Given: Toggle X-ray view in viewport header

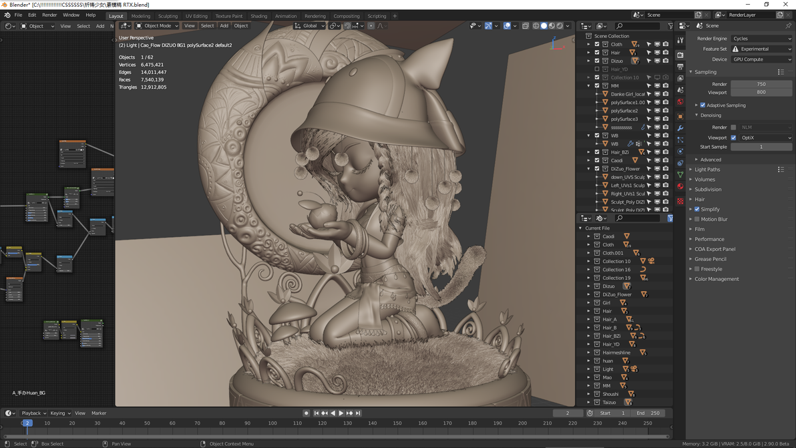Looking at the screenshot, I should coord(526,26).
